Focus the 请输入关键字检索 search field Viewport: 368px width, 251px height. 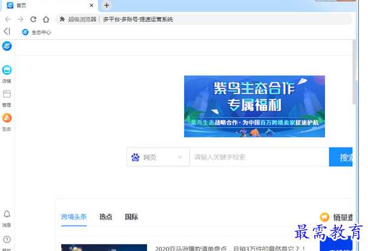tap(259, 157)
